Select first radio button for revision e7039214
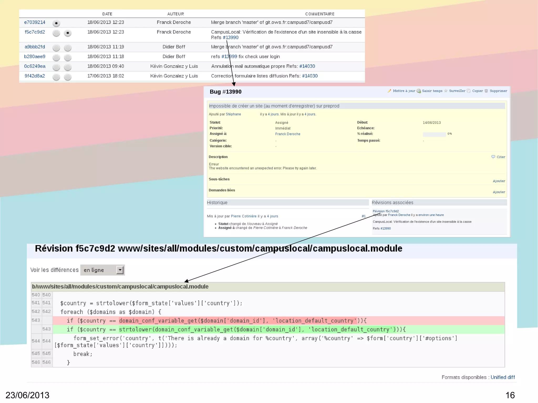The width and height of the screenshot is (538, 403). [x=56, y=23]
